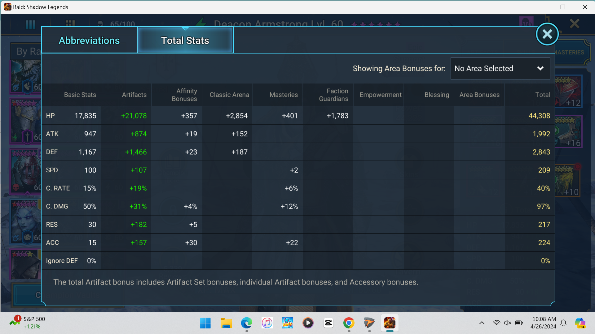The width and height of the screenshot is (595, 334).
Task: Click the +12 artifact thumbnail
Action: point(568,92)
